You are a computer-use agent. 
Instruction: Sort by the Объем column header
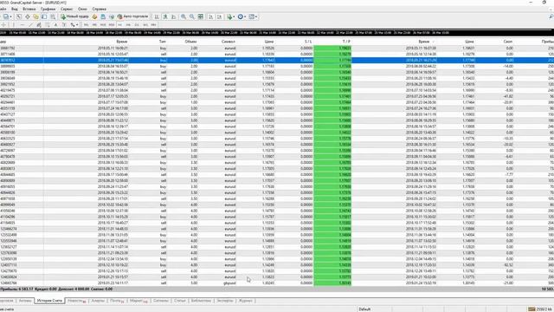pyautogui.click(x=190, y=42)
